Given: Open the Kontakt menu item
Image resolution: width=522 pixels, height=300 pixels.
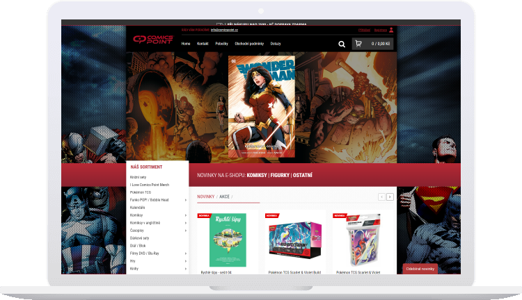Looking at the screenshot, I should [203, 44].
